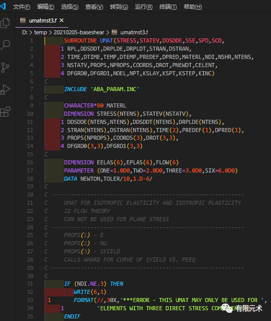Open the Explorer files icon in activity bar
Screen dimensions: 271x321
coord(5,23)
